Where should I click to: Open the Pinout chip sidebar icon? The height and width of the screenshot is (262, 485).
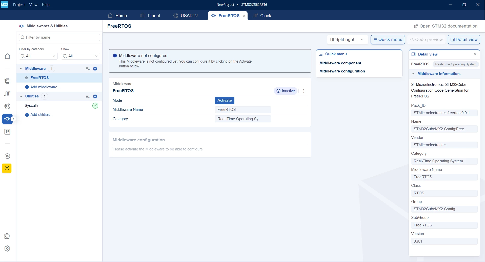pyautogui.click(x=7, y=81)
